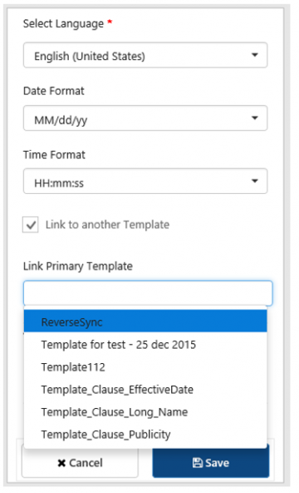Image resolution: width=299 pixels, height=493 pixels.
Task: Open the MM/dd/yy date format dropdown
Action: pos(145,118)
